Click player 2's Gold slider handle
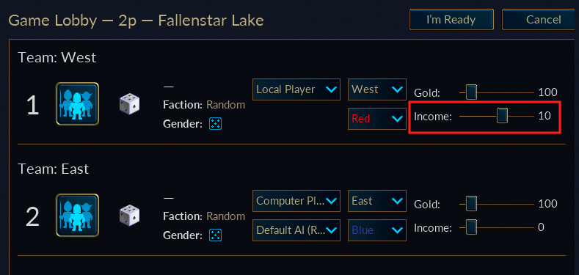The height and width of the screenshot is (275, 579). click(471, 204)
